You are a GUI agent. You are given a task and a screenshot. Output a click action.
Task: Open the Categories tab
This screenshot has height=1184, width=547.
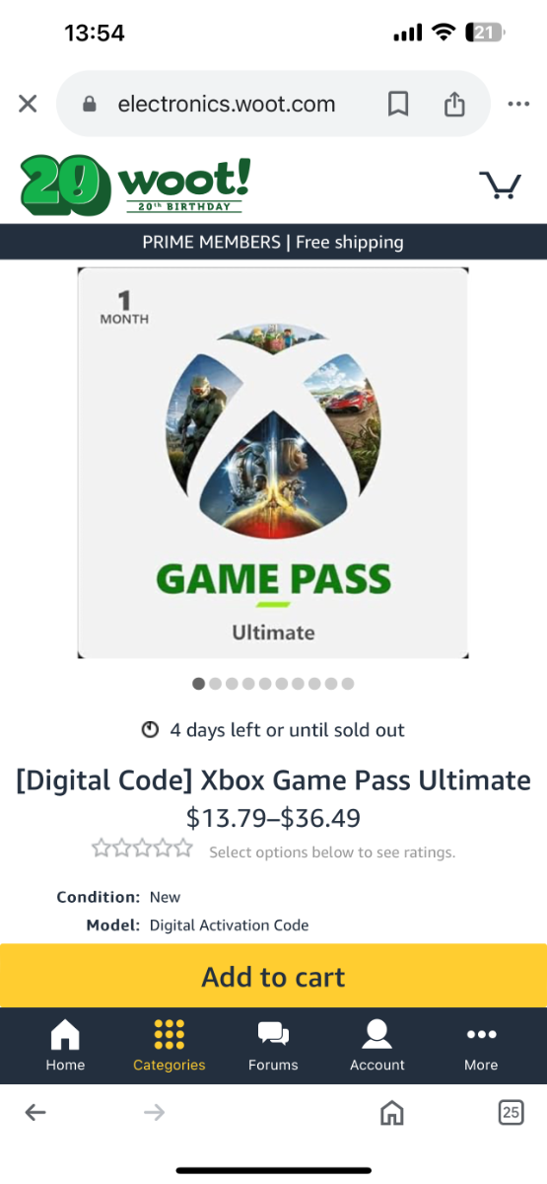(x=170, y=1046)
